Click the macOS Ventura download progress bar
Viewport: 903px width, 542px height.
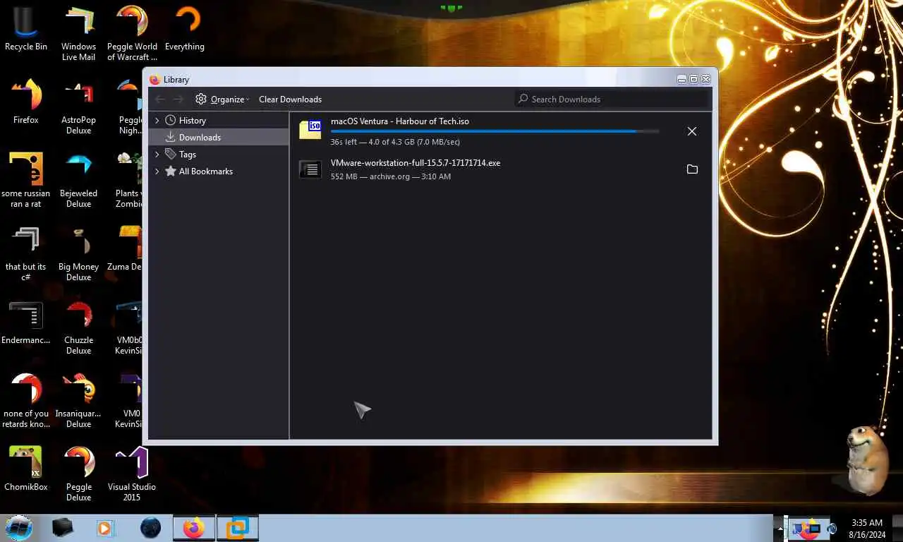pyautogui.click(x=495, y=131)
